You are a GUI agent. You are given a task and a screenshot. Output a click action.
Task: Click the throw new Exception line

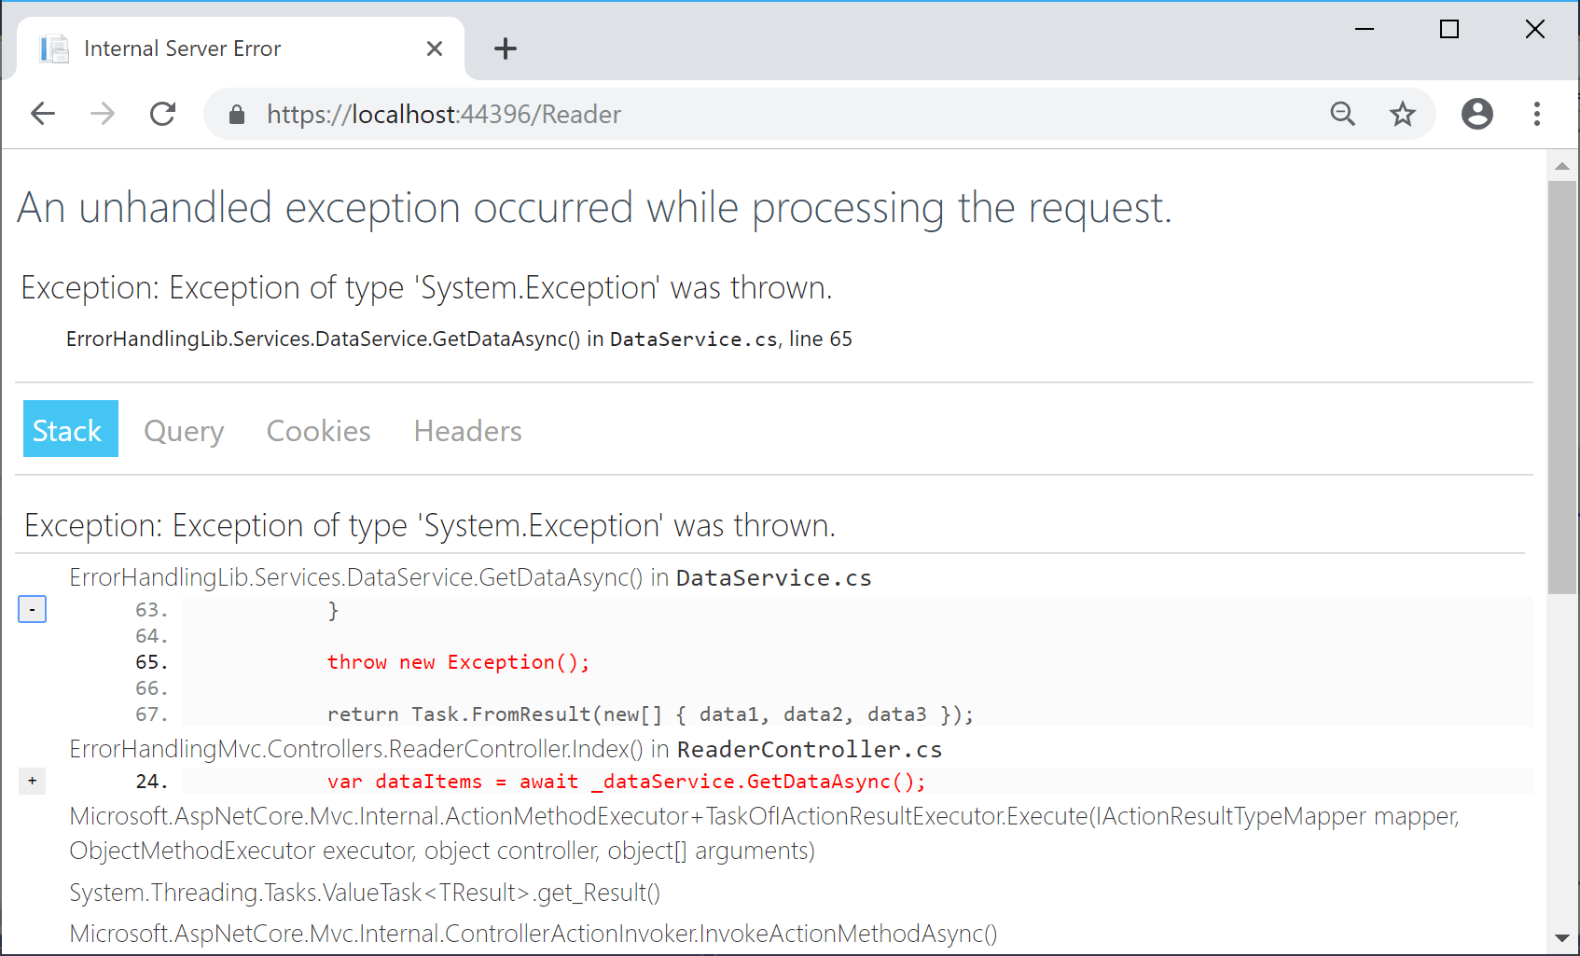pyautogui.click(x=458, y=662)
